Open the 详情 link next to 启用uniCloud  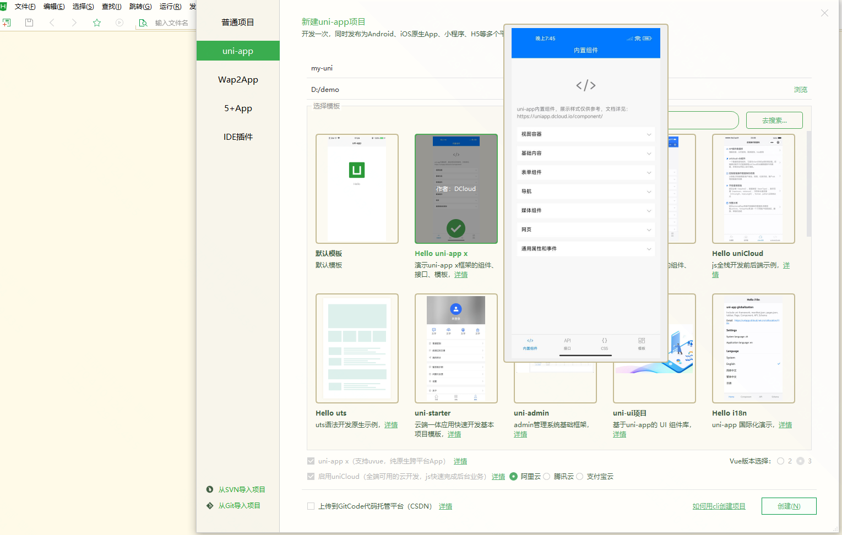click(x=498, y=477)
